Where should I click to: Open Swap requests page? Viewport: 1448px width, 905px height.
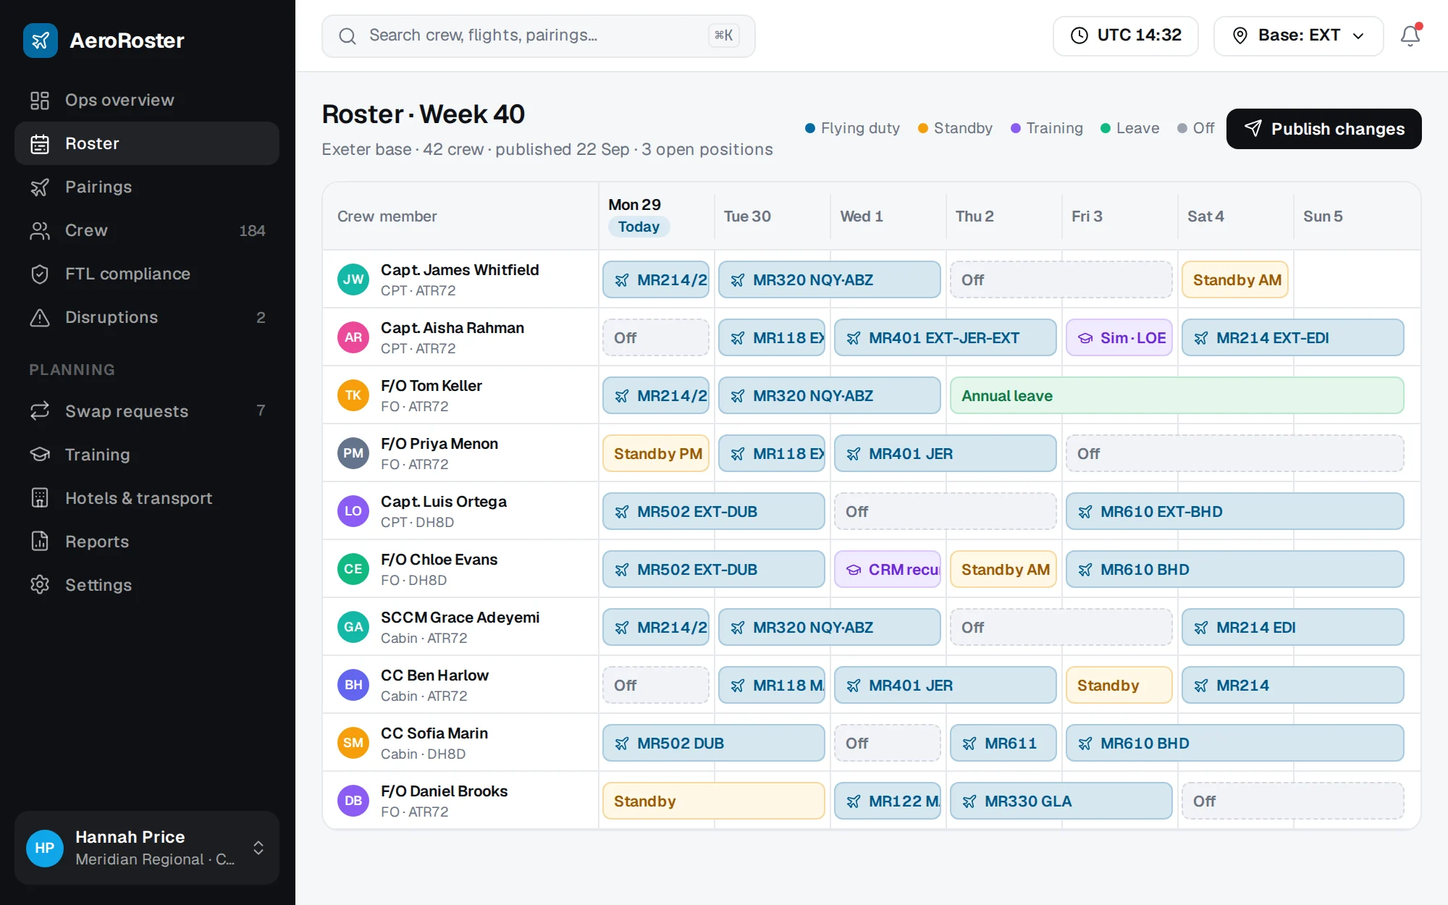tap(147, 411)
